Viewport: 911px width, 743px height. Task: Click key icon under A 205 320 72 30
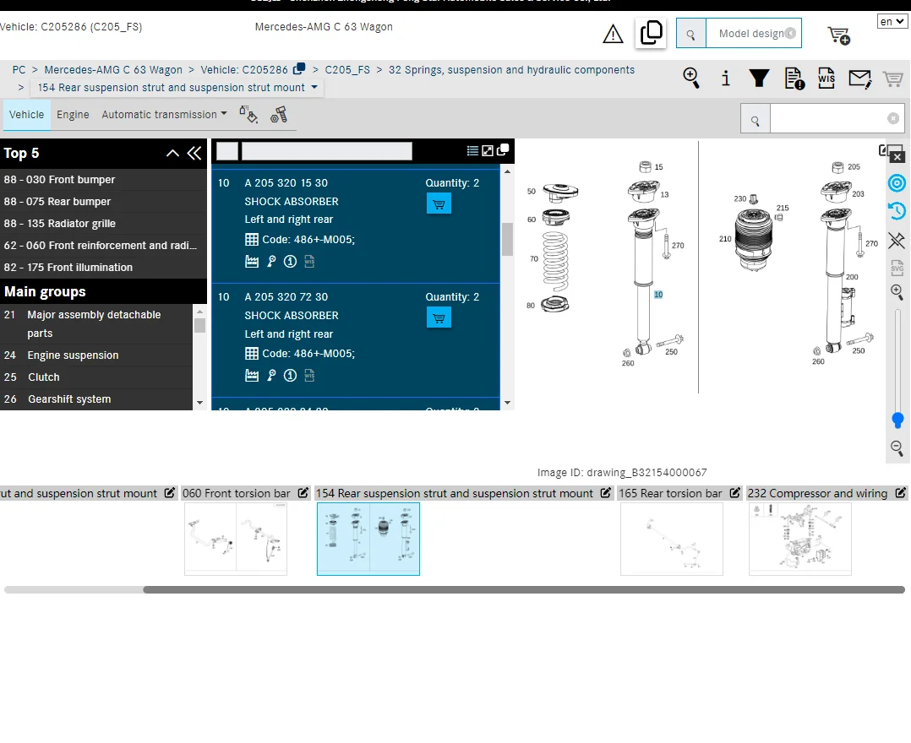click(271, 376)
